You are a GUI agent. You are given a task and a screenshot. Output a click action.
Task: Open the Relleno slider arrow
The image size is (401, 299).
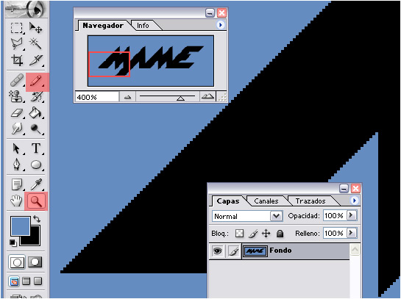(x=352, y=233)
